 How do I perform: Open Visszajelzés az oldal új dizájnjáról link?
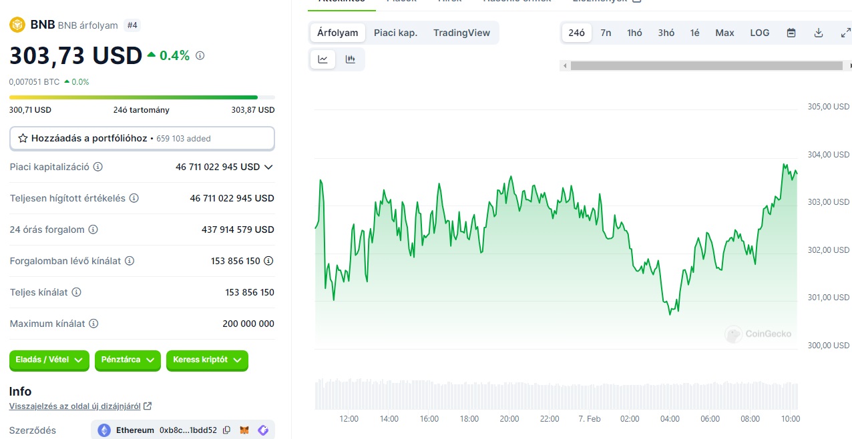[x=75, y=406]
